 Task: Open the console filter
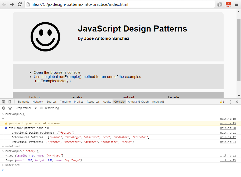point(10,108)
